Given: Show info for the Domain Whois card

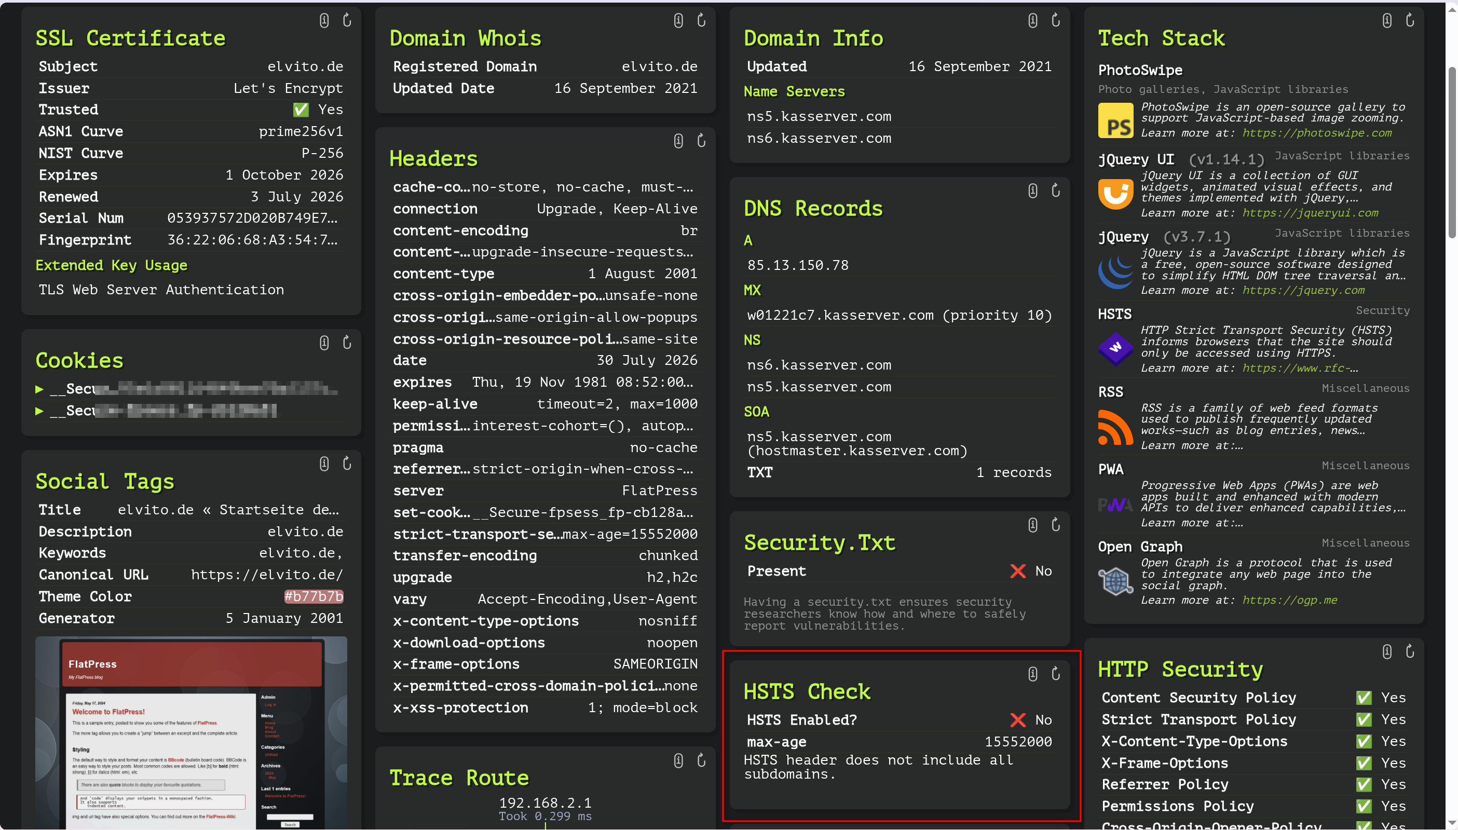Looking at the screenshot, I should coord(678,21).
